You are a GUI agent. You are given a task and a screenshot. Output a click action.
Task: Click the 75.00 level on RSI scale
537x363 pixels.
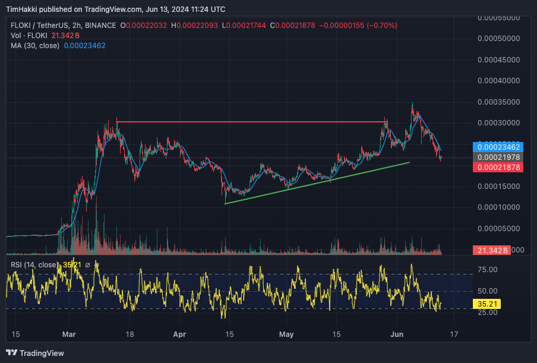(489, 270)
